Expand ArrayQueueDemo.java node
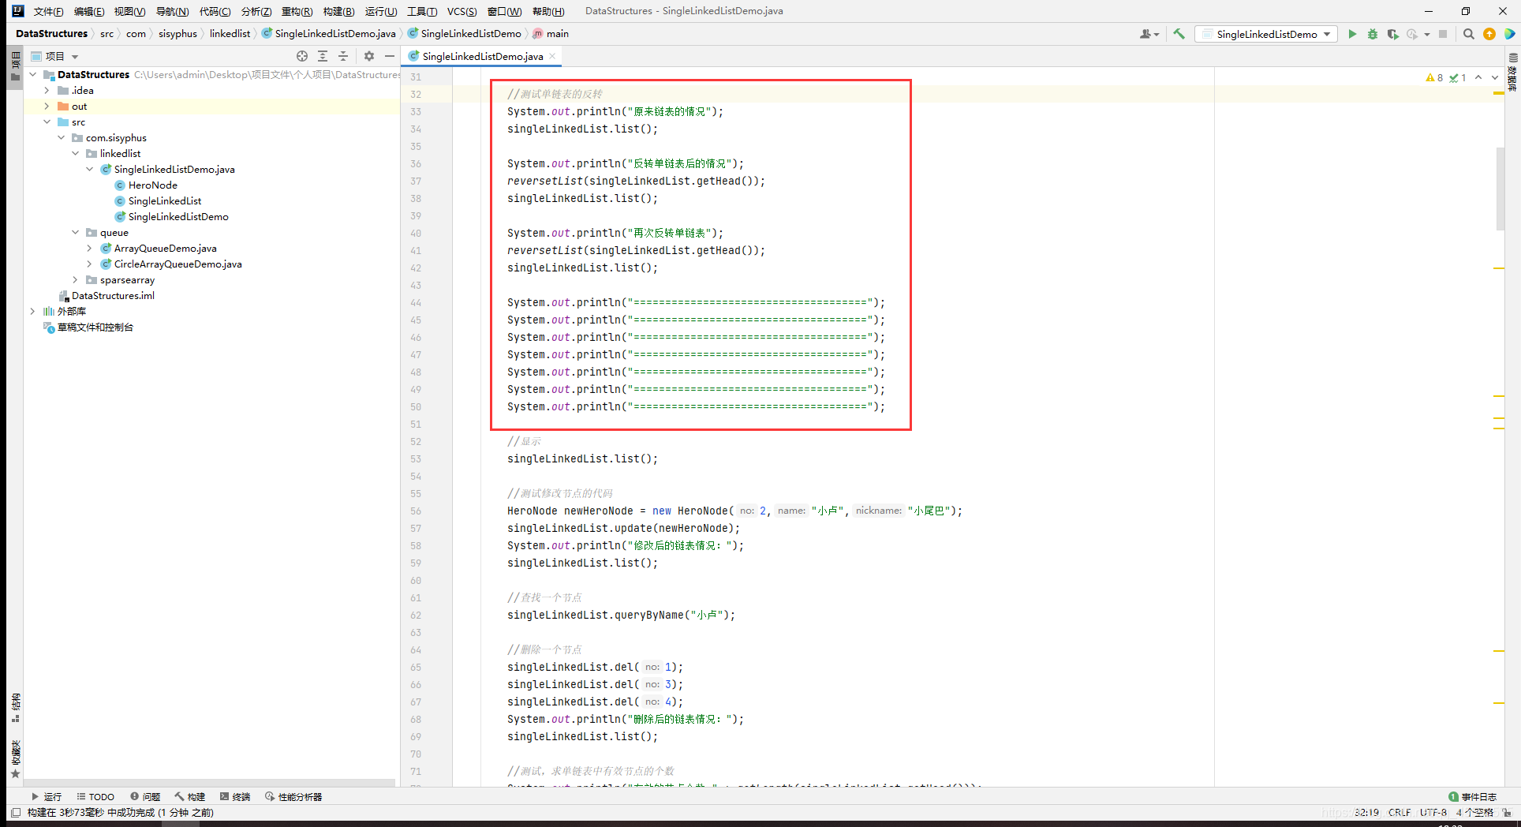 coord(89,249)
